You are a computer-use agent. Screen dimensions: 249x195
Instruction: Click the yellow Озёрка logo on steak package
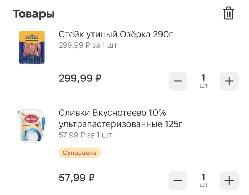[x=32, y=36]
